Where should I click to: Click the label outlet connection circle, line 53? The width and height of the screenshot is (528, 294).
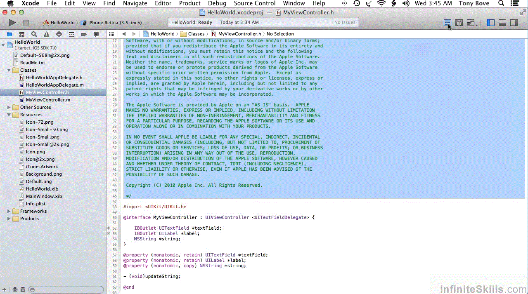pos(109,233)
